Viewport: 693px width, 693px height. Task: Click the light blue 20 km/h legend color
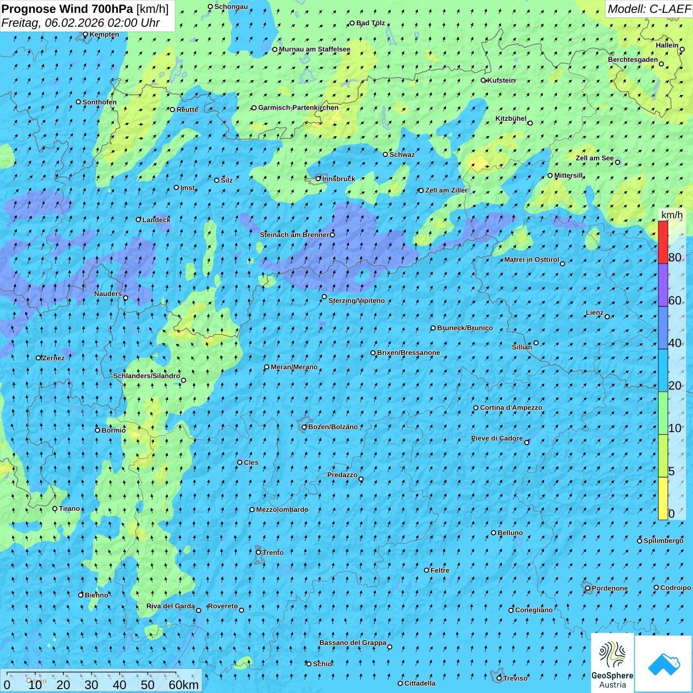[663, 371]
